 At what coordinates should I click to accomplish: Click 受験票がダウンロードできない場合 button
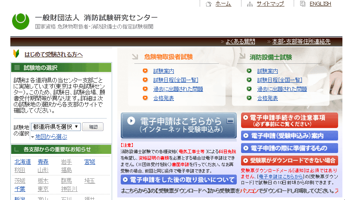[289, 160]
